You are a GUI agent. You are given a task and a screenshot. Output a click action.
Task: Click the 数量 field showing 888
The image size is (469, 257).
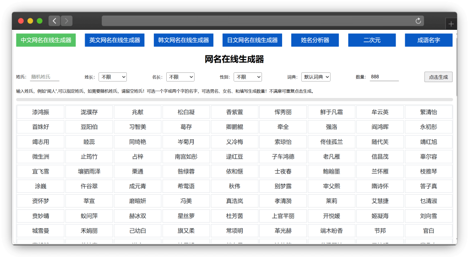pos(384,77)
